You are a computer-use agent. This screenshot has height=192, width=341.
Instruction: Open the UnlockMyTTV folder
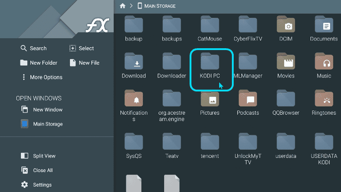coord(248,149)
